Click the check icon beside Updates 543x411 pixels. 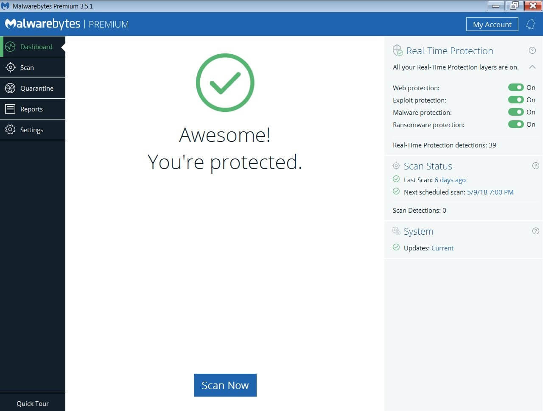(396, 247)
